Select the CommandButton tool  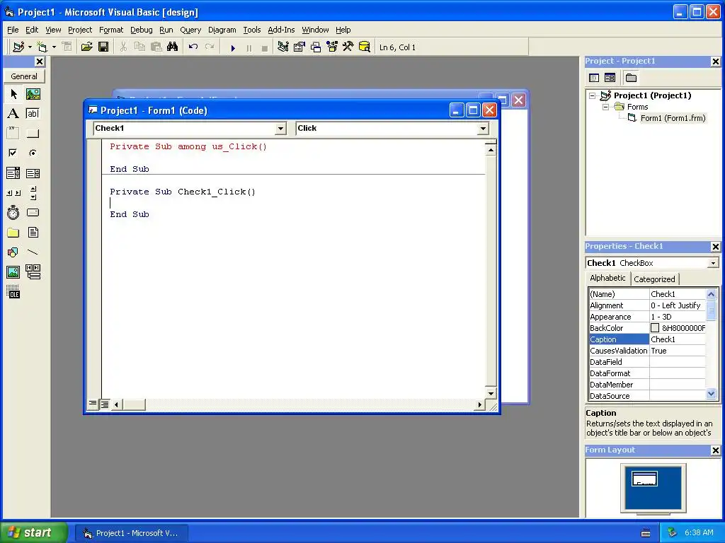pyautogui.click(x=33, y=134)
